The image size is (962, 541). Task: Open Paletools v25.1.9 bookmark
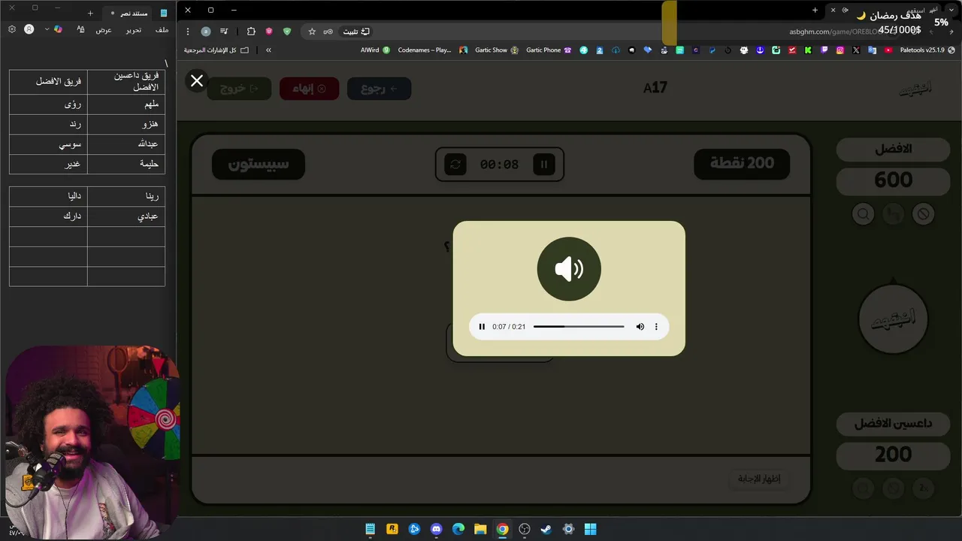[927, 50]
